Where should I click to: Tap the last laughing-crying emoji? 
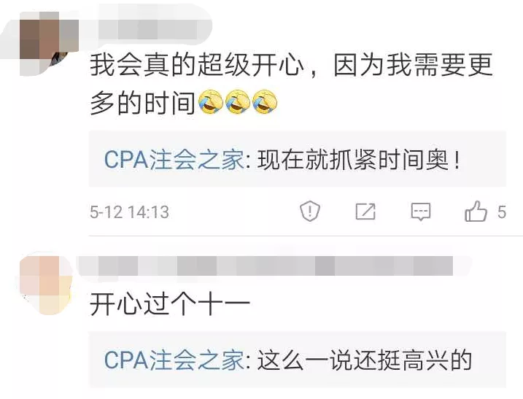click(x=265, y=101)
